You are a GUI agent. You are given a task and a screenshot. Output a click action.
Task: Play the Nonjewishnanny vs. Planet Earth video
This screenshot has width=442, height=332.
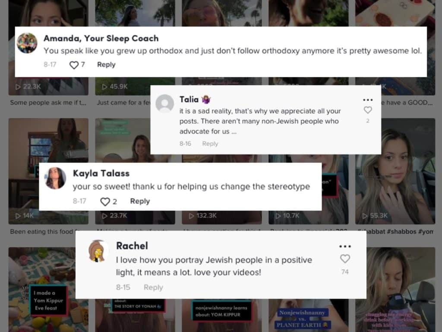coord(308,316)
